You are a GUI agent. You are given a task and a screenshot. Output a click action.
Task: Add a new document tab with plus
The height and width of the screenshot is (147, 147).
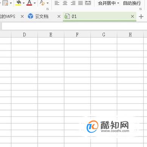[141, 17]
